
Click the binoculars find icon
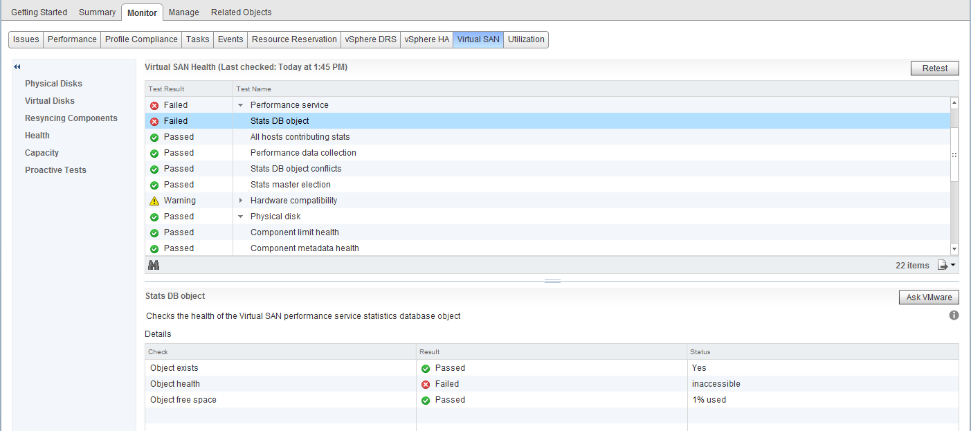pos(154,265)
